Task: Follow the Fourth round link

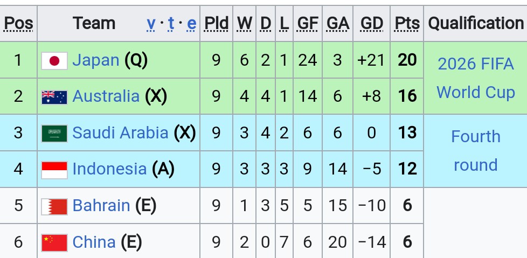Action: pos(476,151)
